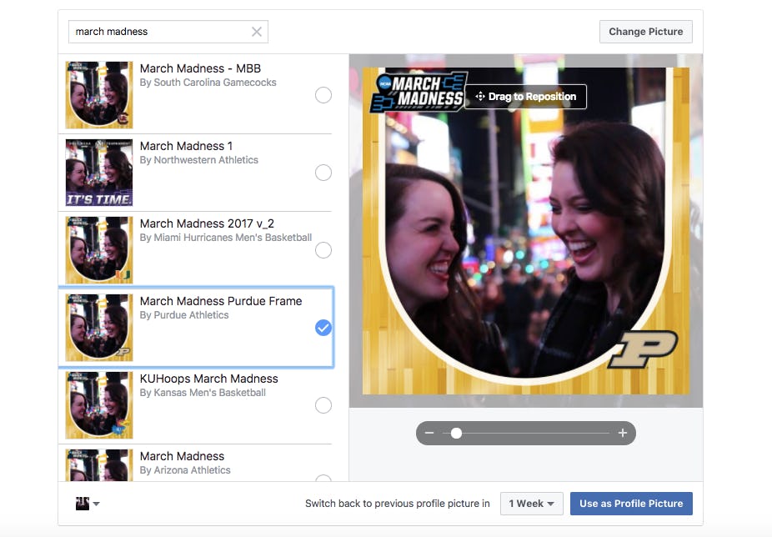Image resolution: width=772 pixels, height=537 pixels.
Task: Select the Purdue Athletics frame thumbnail
Action: pos(99,328)
